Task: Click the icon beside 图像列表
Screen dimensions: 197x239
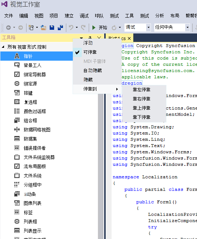Action: pos(17,203)
